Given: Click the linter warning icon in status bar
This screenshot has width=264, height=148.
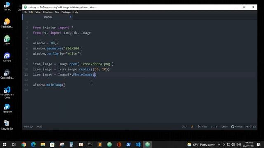Looking at the screenshot, I should pos(192,127).
